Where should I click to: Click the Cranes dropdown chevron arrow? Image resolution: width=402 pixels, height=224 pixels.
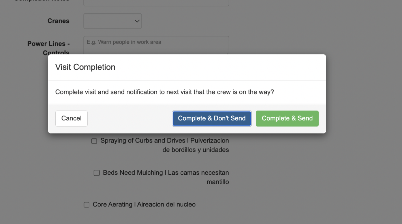137,21
